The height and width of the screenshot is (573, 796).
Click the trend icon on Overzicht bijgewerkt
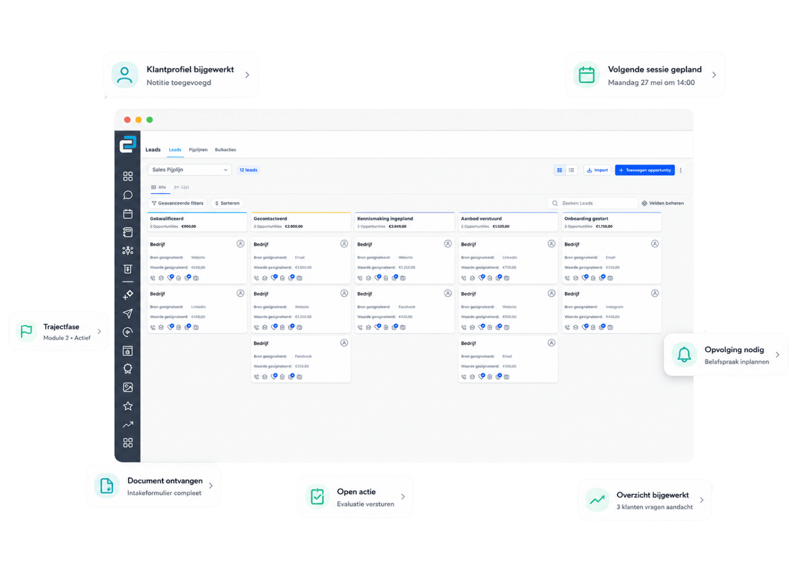coord(598,500)
